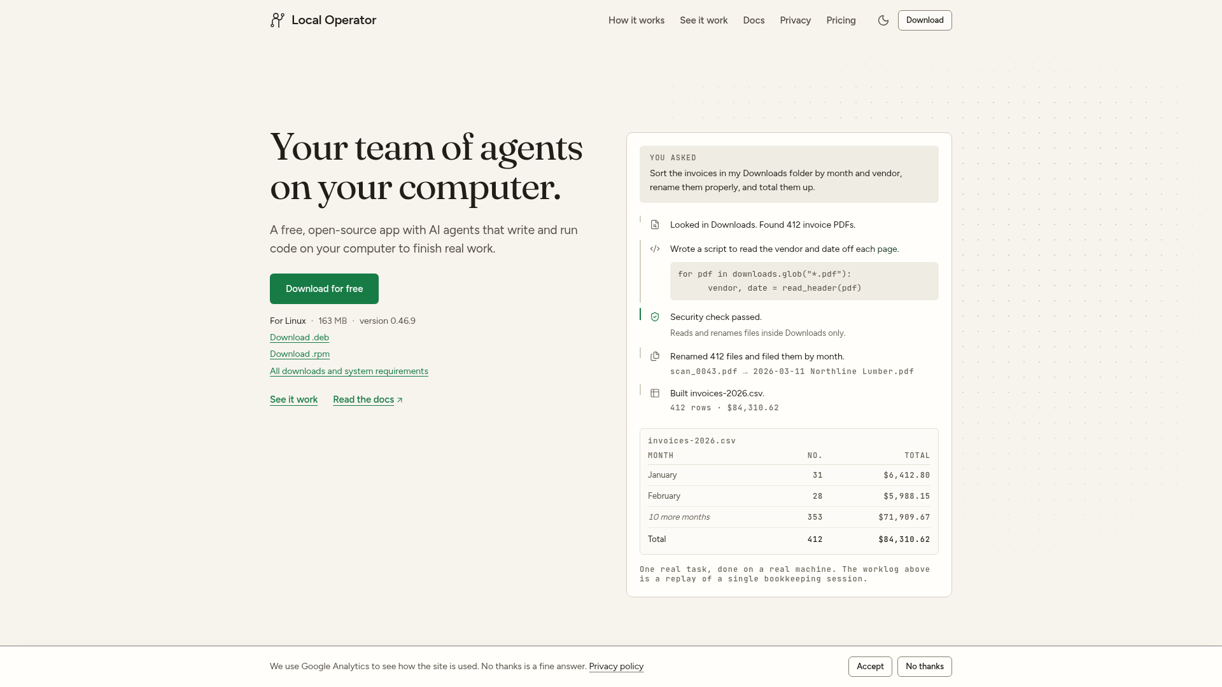
Task: Click the January row in invoices table
Action: 789,475
